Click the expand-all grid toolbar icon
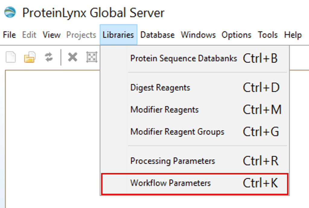The width and height of the screenshot is (309, 208). pyautogui.click(x=91, y=57)
